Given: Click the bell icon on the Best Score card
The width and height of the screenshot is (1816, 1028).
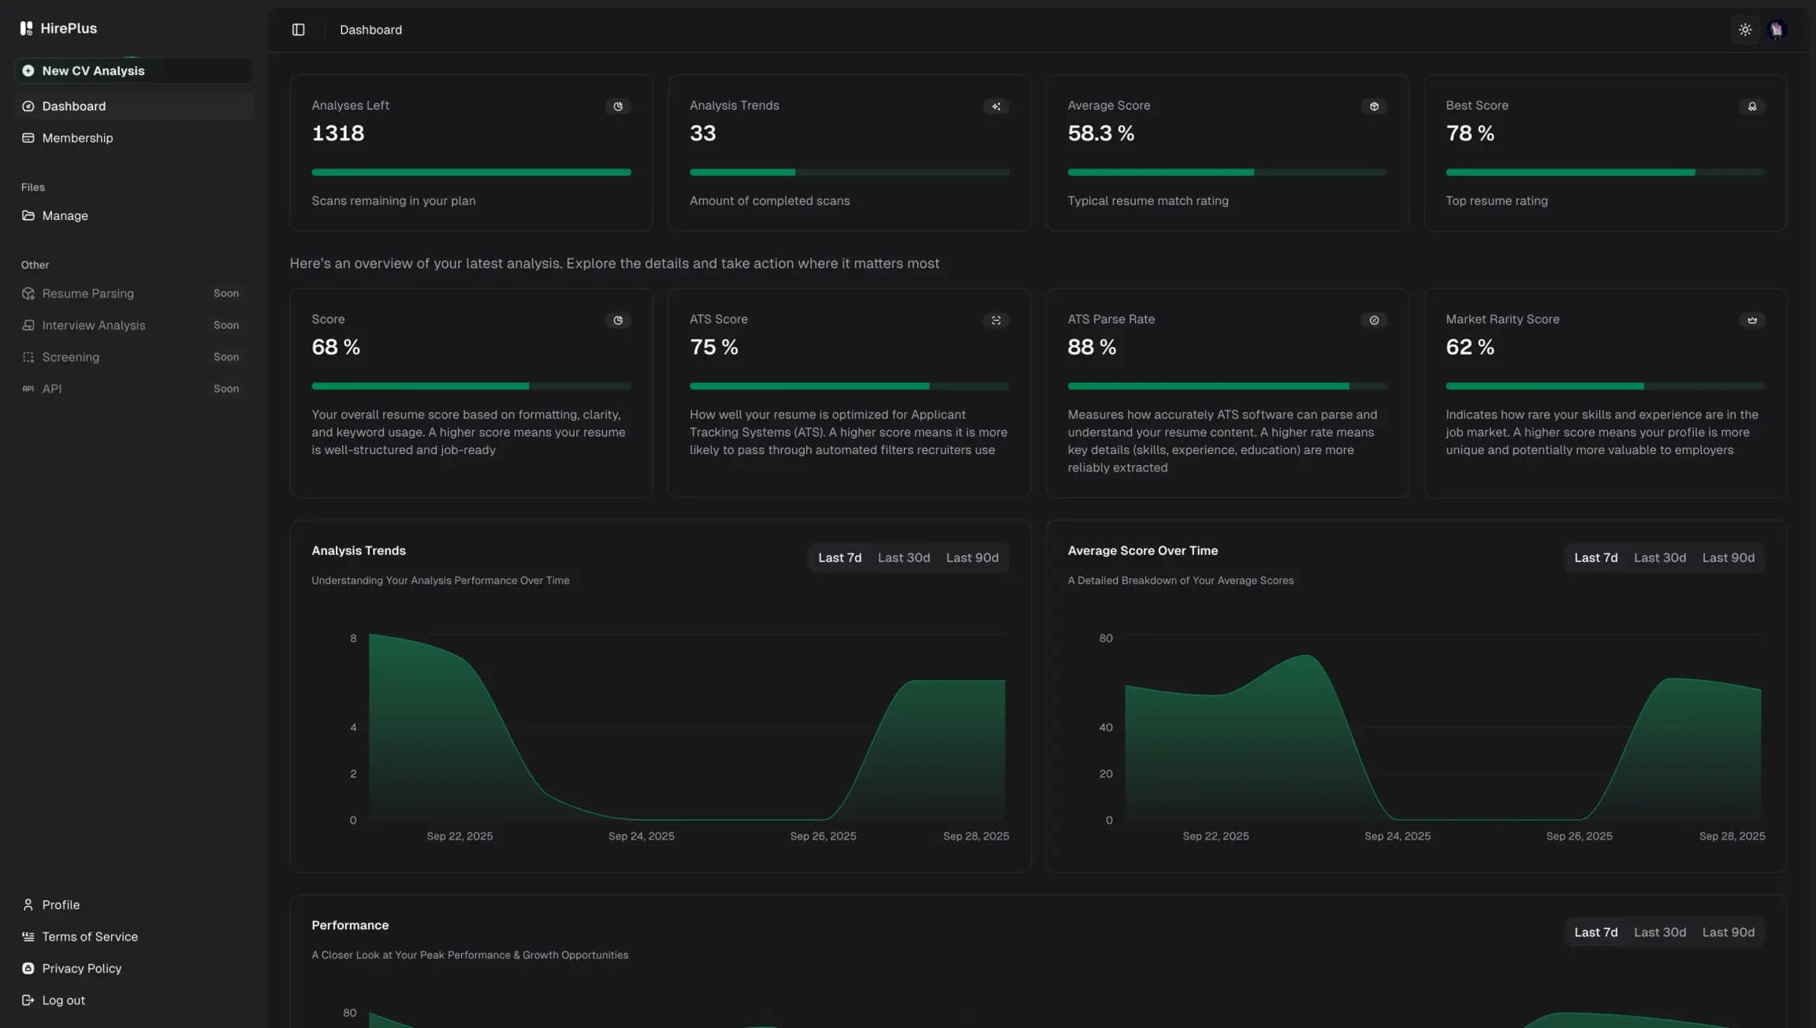Looking at the screenshot, I should pyautogui.click(x=1751, y=106).
